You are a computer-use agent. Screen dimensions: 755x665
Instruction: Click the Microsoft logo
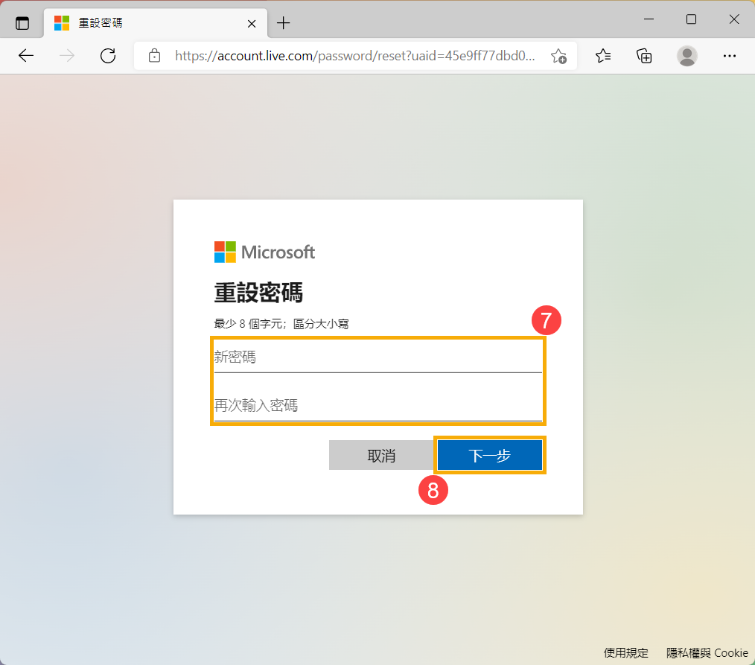[264, 252]
